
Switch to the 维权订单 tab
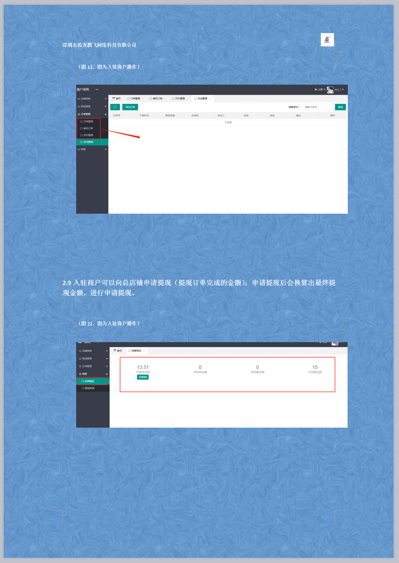pos(157,99)
